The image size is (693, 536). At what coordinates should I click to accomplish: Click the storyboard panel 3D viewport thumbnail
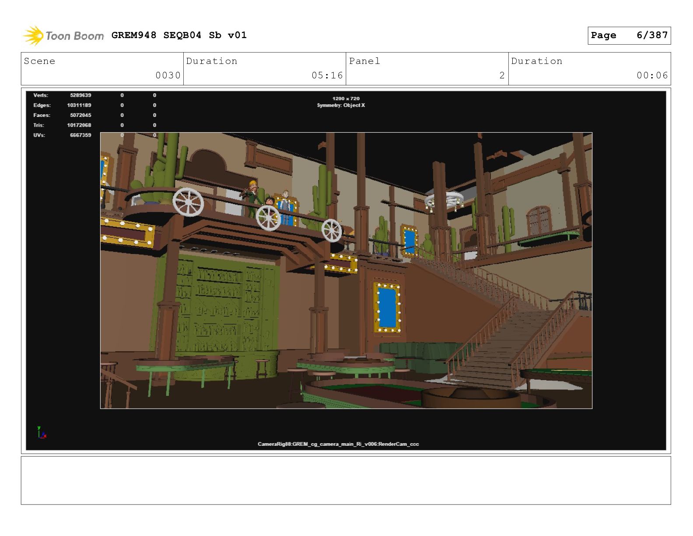(x=346, y=270)
